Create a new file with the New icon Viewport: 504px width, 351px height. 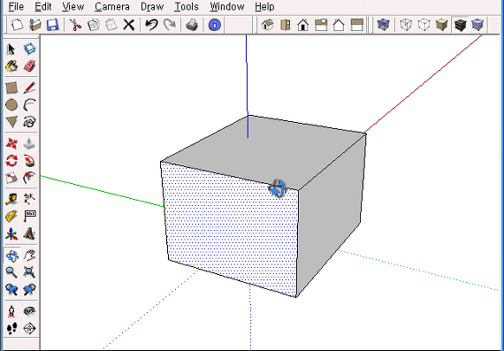[17, 25]
